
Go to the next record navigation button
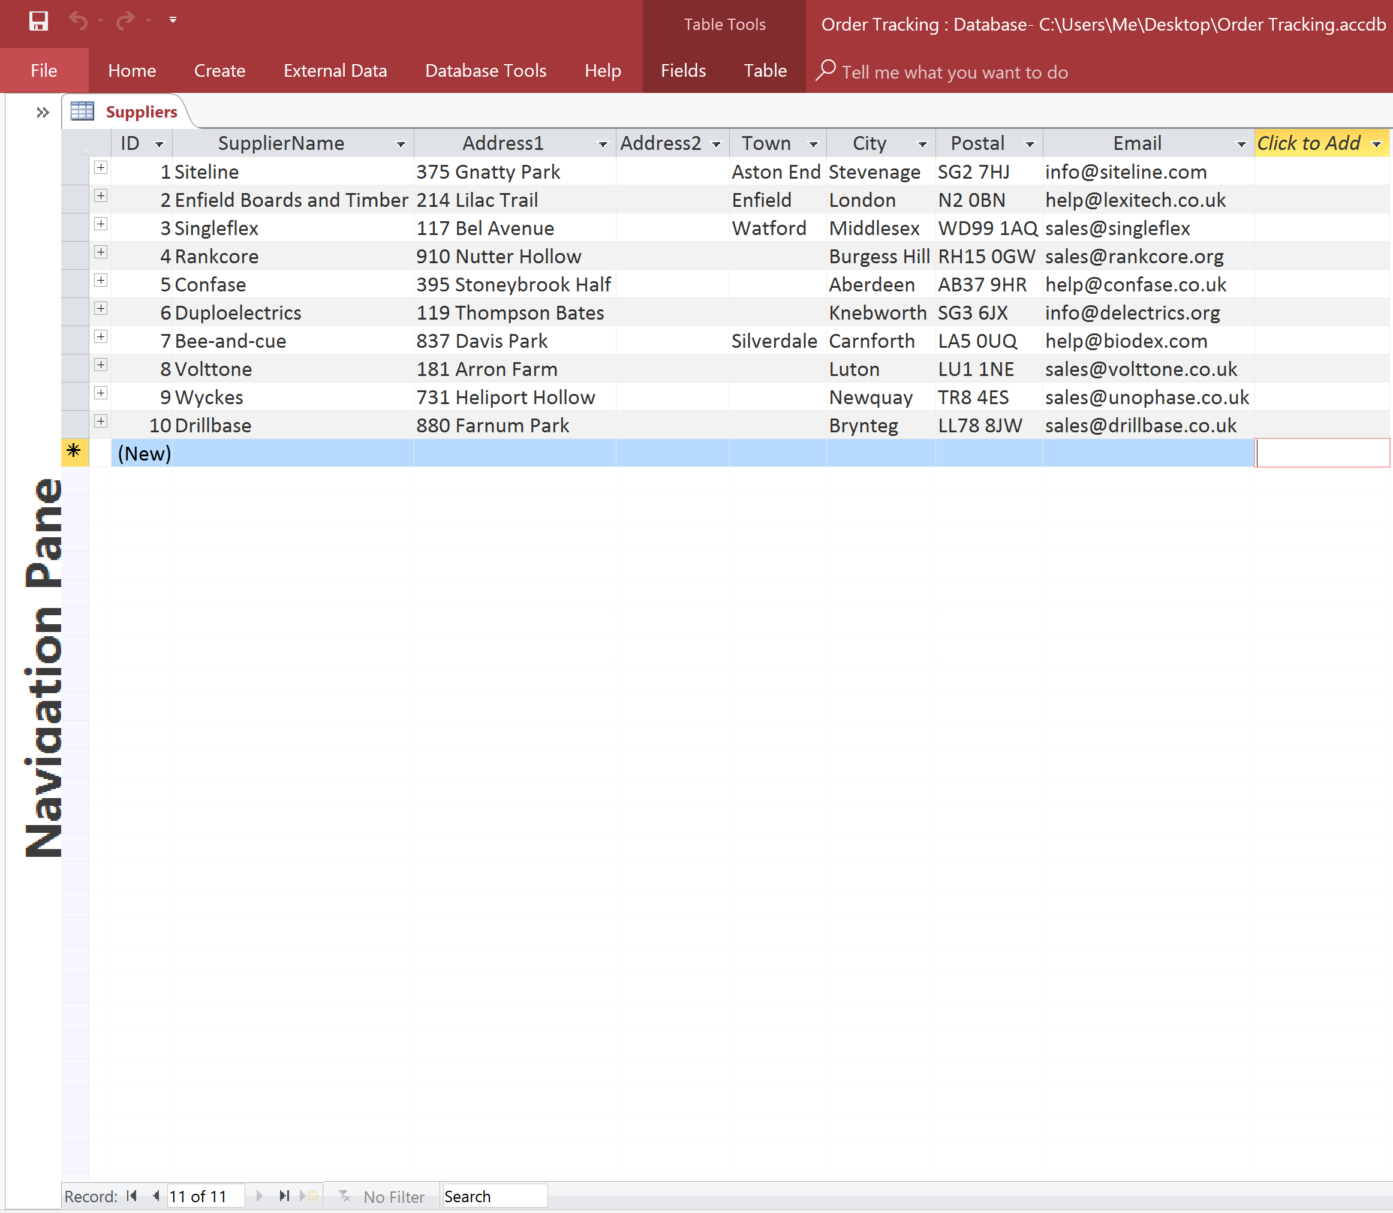(x=258, y=1196)
